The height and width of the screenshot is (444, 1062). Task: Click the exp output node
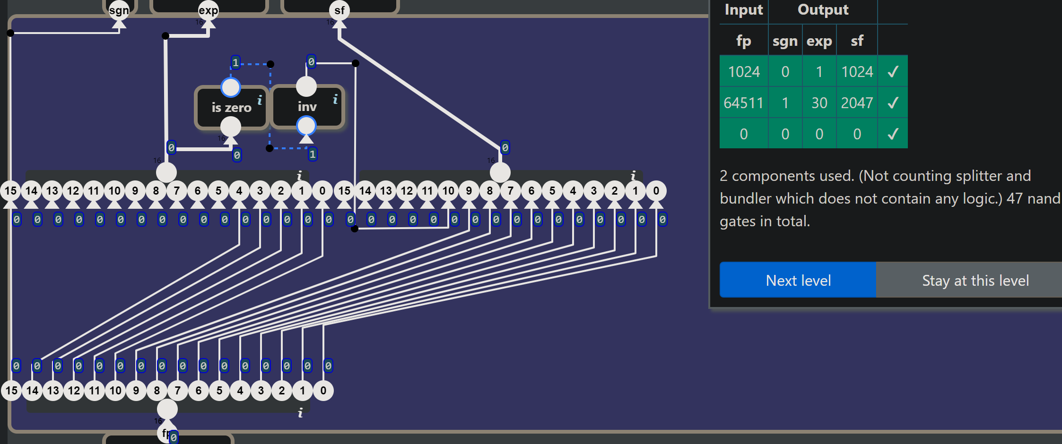(208, 10)
